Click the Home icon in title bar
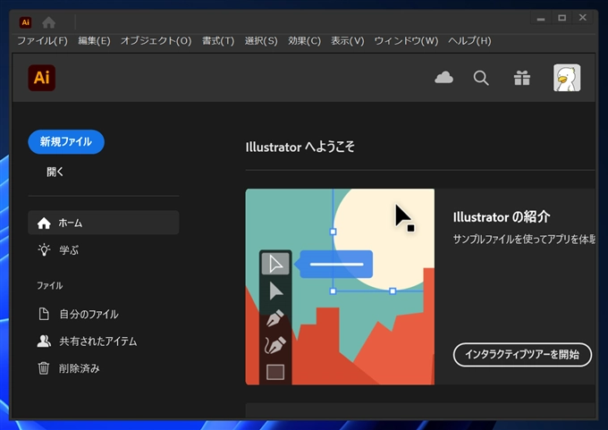Screen dimensions: 608x430 [49, 22]
